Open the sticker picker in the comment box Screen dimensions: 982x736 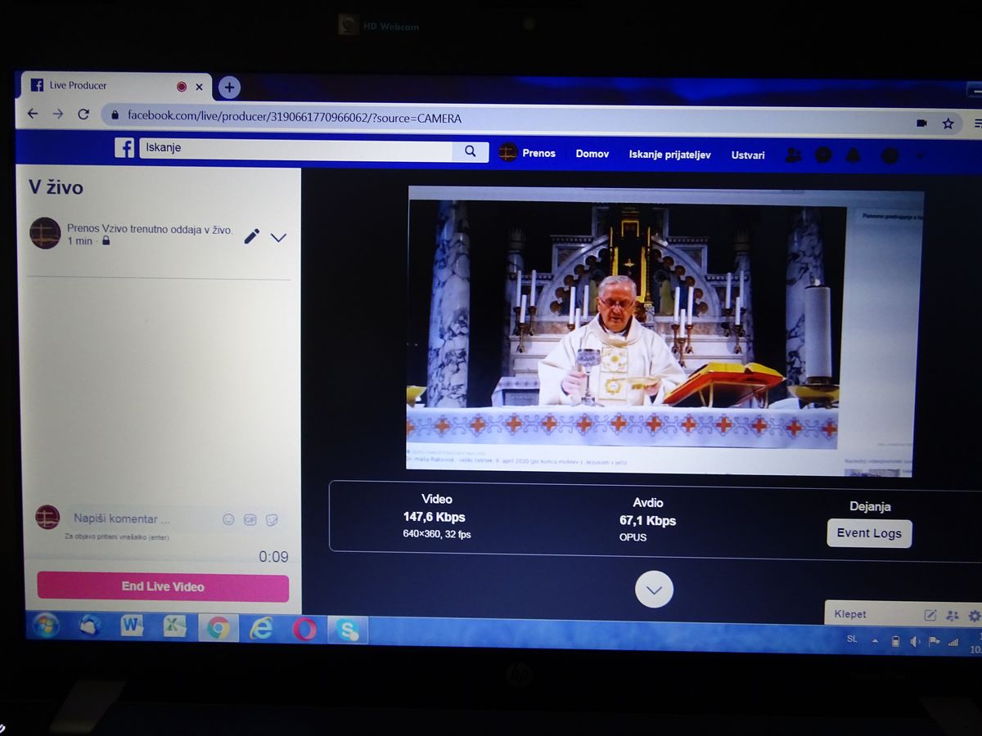pos(273,519)
